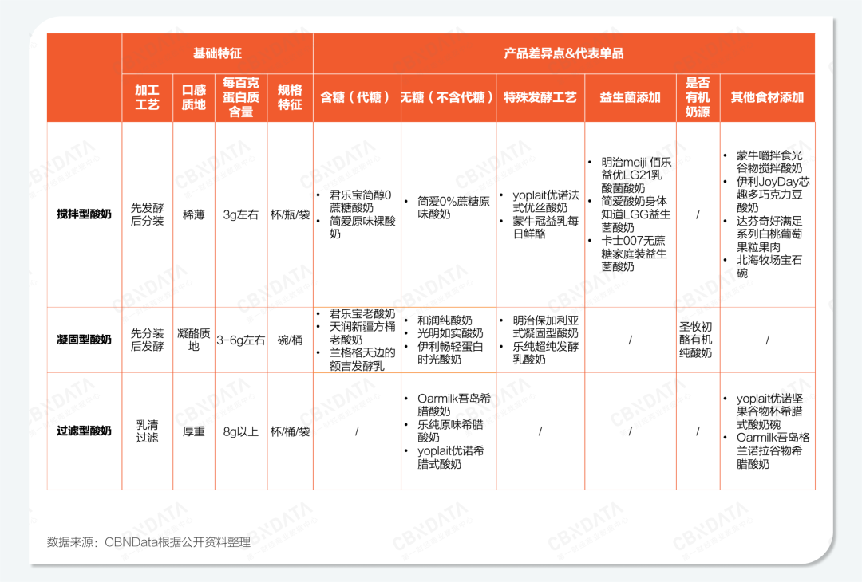
Task: Click the 数据来源 CBNData footnote text
Action: point(149,542)
